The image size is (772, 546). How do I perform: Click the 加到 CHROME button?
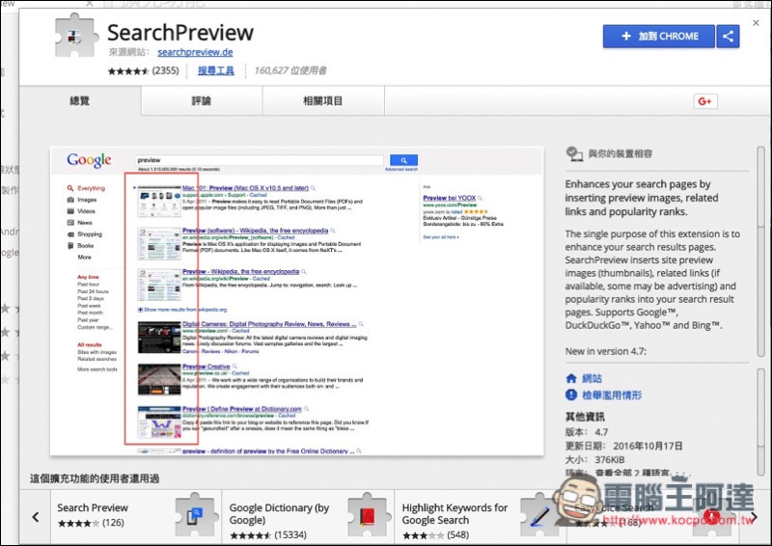click(x=658, y=37)
